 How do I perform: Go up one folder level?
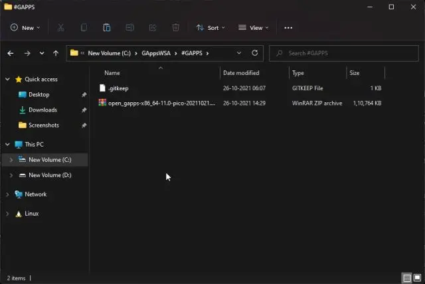pyautogui.click(x=56, y=53)
